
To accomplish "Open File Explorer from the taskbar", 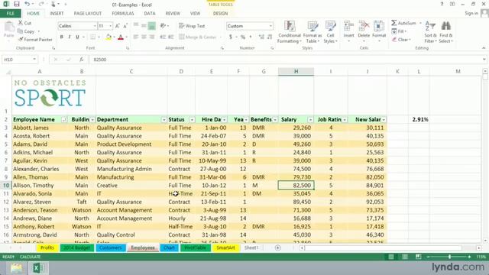I will pyautogui.click(x=16, y=268).
